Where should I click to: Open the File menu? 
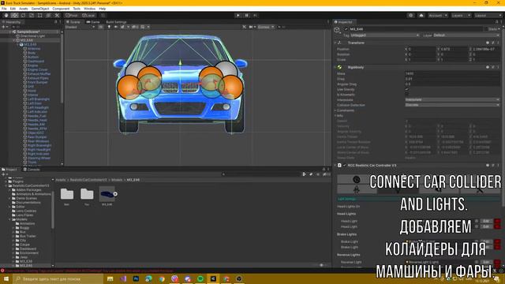4,9
